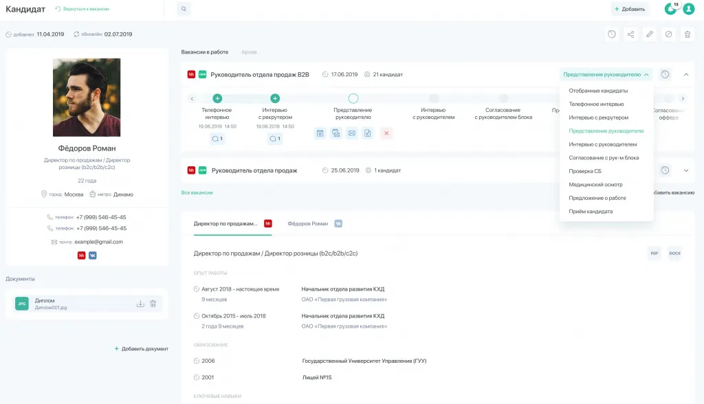Collapse the Руководитель отдела продаж B2B vacancy
This screenshot has width=704, height=404.
(x=685, y=74)
